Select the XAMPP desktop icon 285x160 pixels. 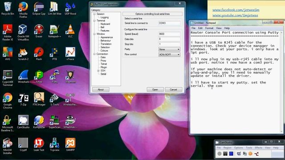70,144
